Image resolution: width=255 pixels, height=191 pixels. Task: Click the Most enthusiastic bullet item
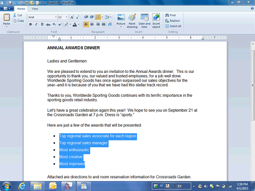click(x=75, y=150)
